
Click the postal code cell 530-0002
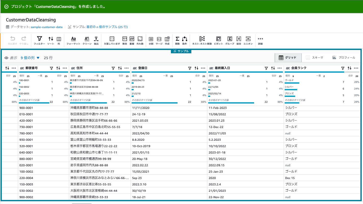43,191
